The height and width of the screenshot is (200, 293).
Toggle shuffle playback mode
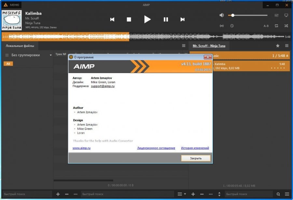click(286, 26)
